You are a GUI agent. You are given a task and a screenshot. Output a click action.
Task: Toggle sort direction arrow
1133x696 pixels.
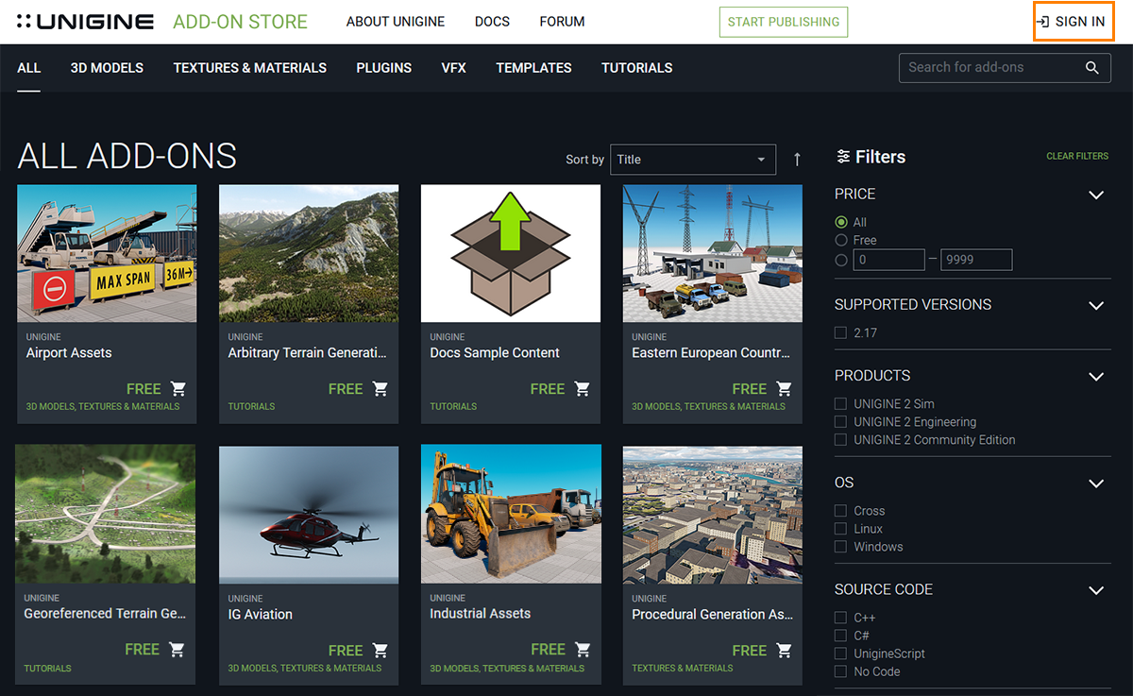point(797,160)
